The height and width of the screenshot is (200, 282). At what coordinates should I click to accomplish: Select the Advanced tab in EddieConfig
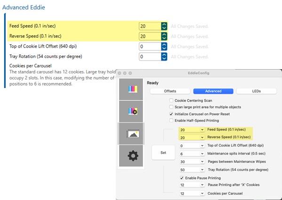coord(213,91)
